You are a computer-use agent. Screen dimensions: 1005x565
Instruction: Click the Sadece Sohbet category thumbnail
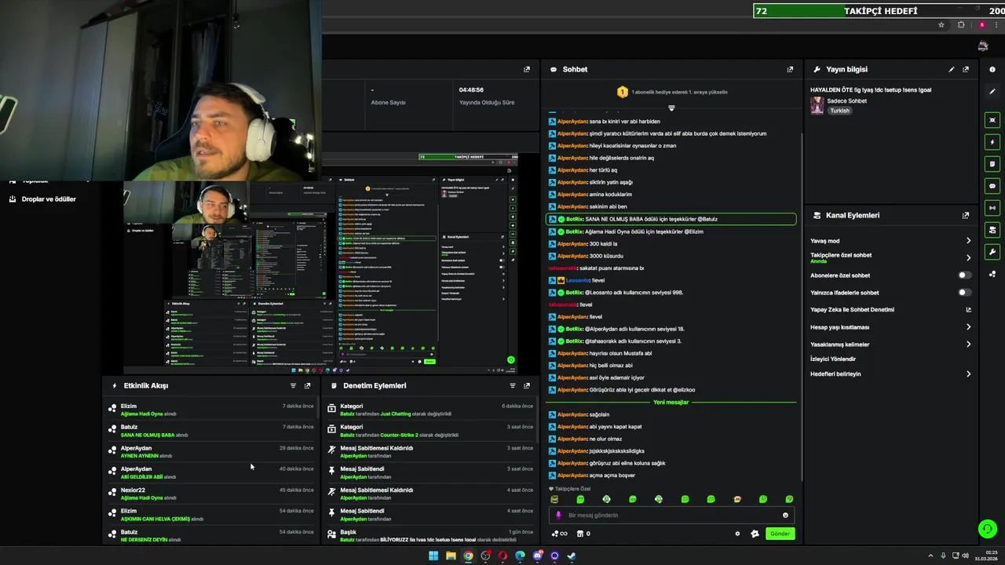pos(817,106)
